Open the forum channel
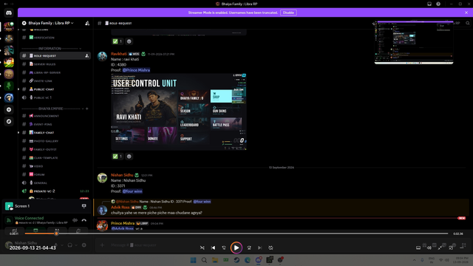 point(55,174)
